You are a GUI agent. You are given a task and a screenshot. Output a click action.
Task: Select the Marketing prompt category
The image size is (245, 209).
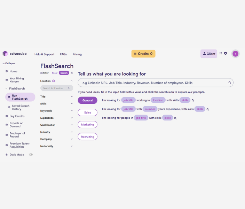pyautogui.click(x=87, y=125)
